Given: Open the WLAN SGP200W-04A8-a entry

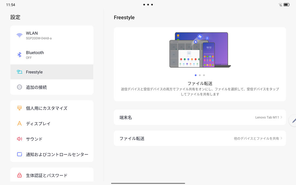Looking at the screenshot, I should coord(52,35).
